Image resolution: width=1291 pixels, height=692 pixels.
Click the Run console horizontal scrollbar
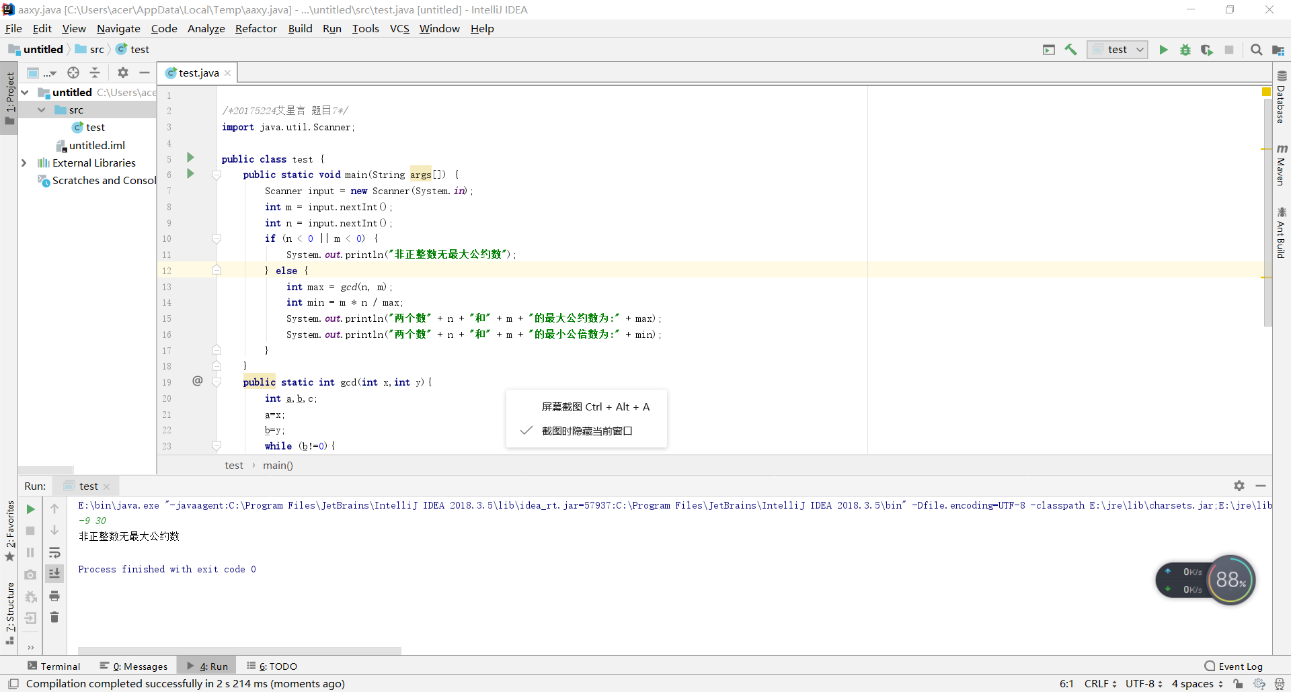tap(239, 650)
